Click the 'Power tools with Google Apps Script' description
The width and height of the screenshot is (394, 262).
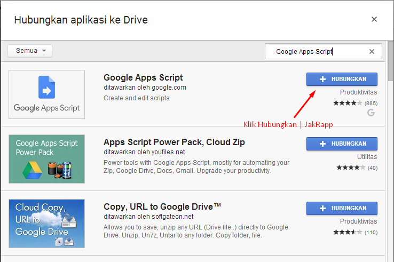[x=196, y=166]
